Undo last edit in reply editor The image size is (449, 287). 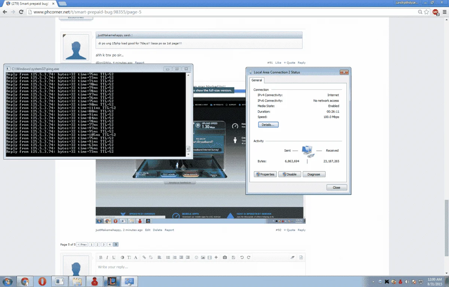(242, 257)
